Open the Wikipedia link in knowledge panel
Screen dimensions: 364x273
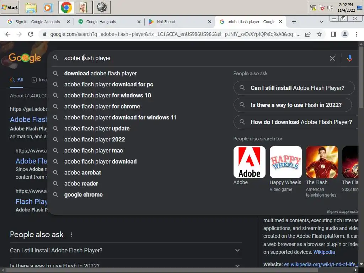point(324,252)
